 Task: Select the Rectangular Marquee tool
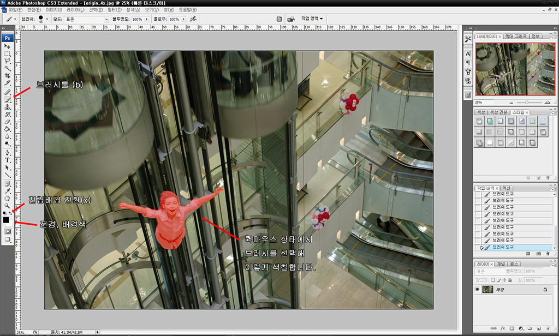coord(7,54)
